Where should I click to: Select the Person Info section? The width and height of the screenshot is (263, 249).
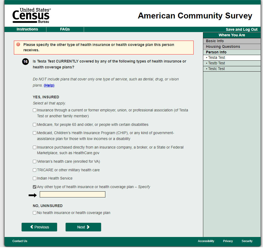click(x=232, y=52)
